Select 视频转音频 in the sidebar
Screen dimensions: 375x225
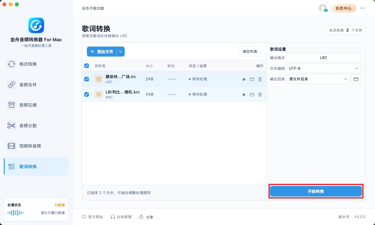[36, 146]
